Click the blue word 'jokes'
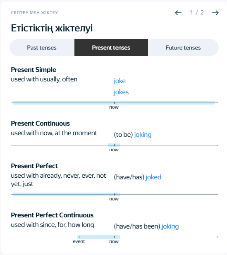227x255 pixels. tap(121, 92)
